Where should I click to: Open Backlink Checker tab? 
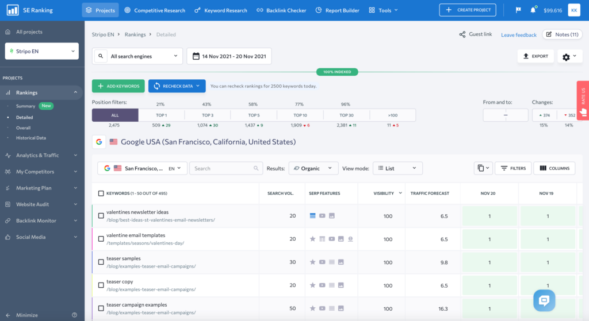(x=281, y=10)
